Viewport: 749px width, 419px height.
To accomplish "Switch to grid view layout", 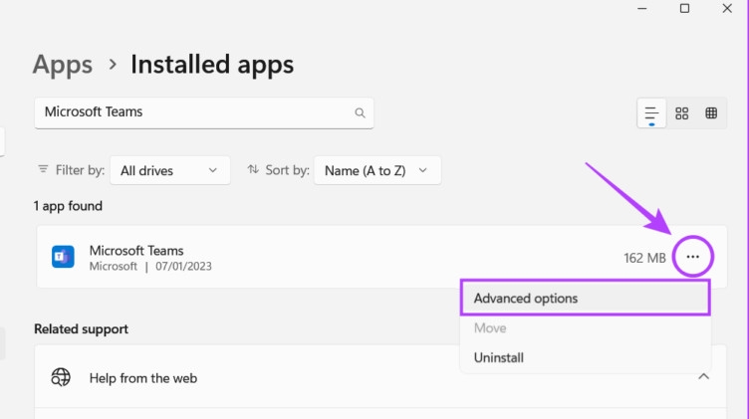I will point(681,113).
